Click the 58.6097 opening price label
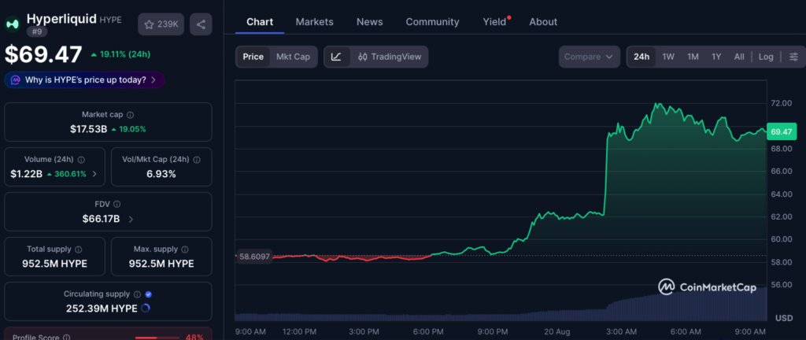This screenshot has height=340, width=806. (x=254, y=257)
